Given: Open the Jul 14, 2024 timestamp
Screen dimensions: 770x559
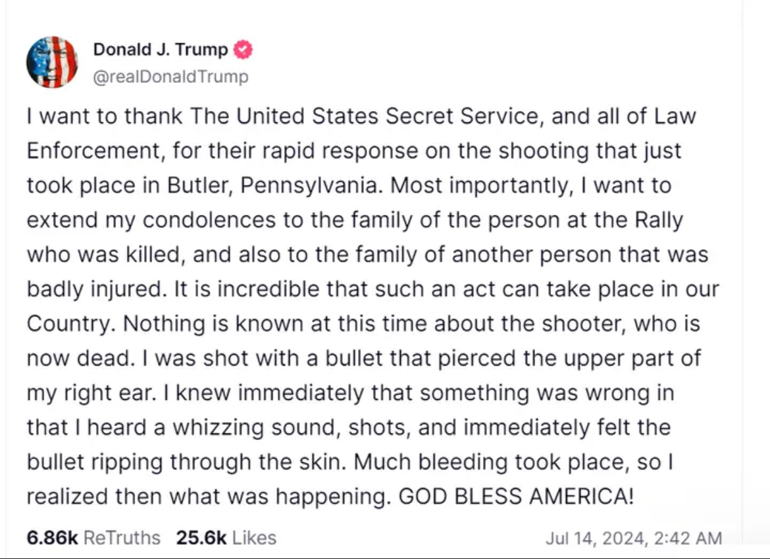Looking at the screenshot, I should pos(634,538).
